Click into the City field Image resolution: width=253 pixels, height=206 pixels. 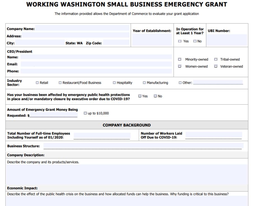[x=40, y=42]
